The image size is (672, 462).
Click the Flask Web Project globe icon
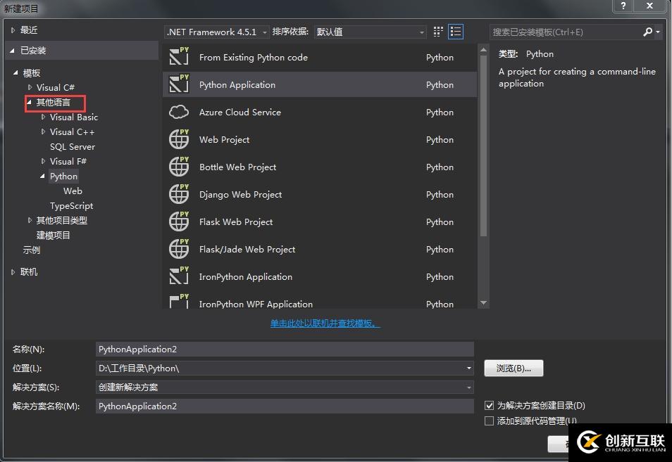click(x=179, y=222)
